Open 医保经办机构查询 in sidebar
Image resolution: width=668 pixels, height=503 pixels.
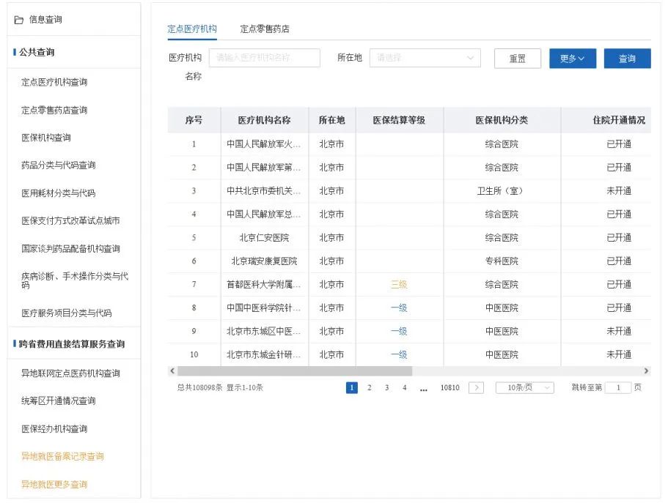(x=54, y=429)
